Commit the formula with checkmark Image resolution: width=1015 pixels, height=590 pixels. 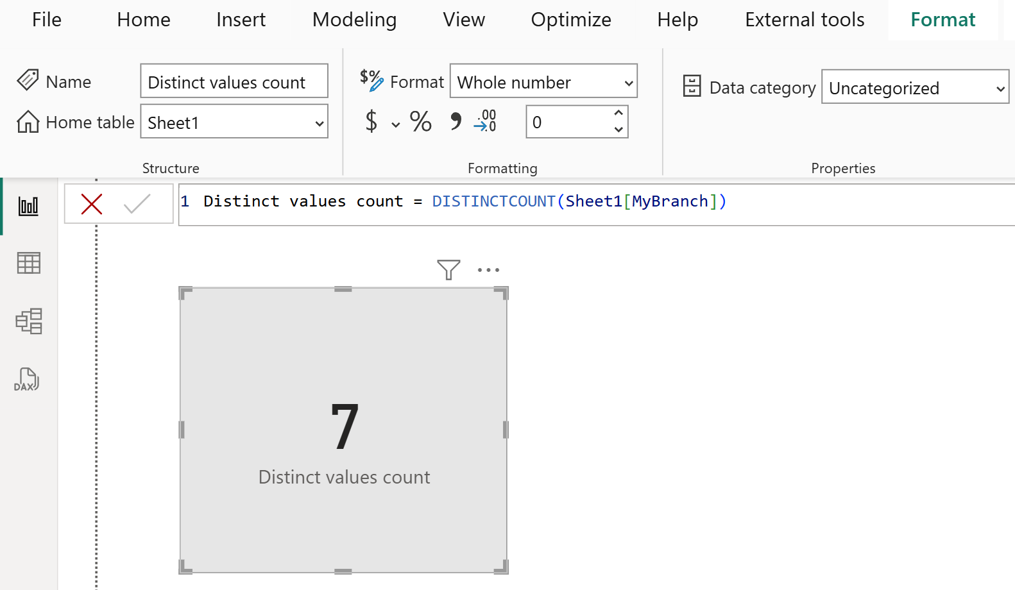coord(137,205)
